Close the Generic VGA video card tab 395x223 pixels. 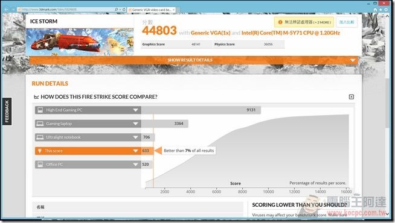173,10
